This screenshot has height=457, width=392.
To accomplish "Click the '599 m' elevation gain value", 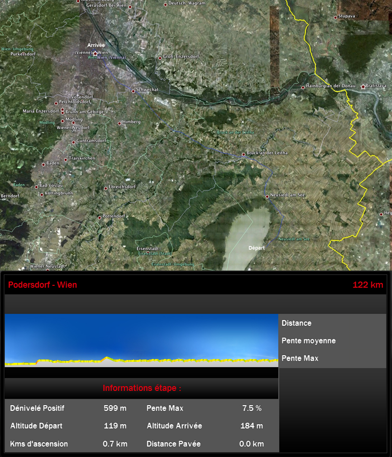I will coord(115,408).
